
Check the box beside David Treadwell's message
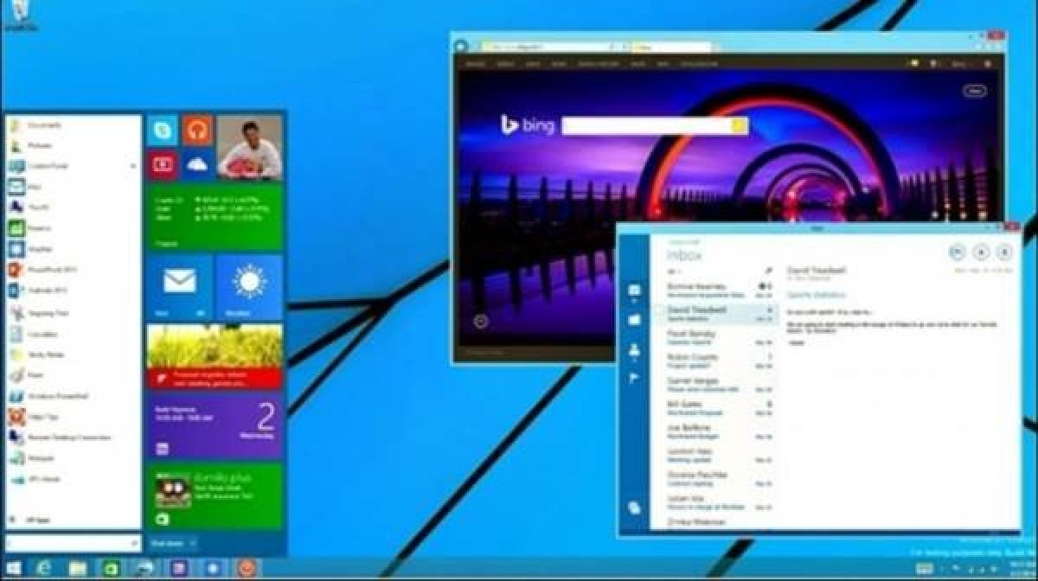[x=660, y=309]
